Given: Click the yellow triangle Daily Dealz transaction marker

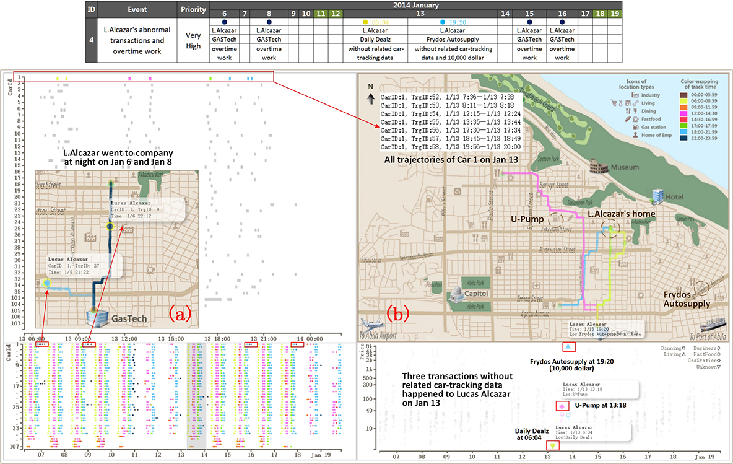Looking at the screenshot, I should point(553,445).
